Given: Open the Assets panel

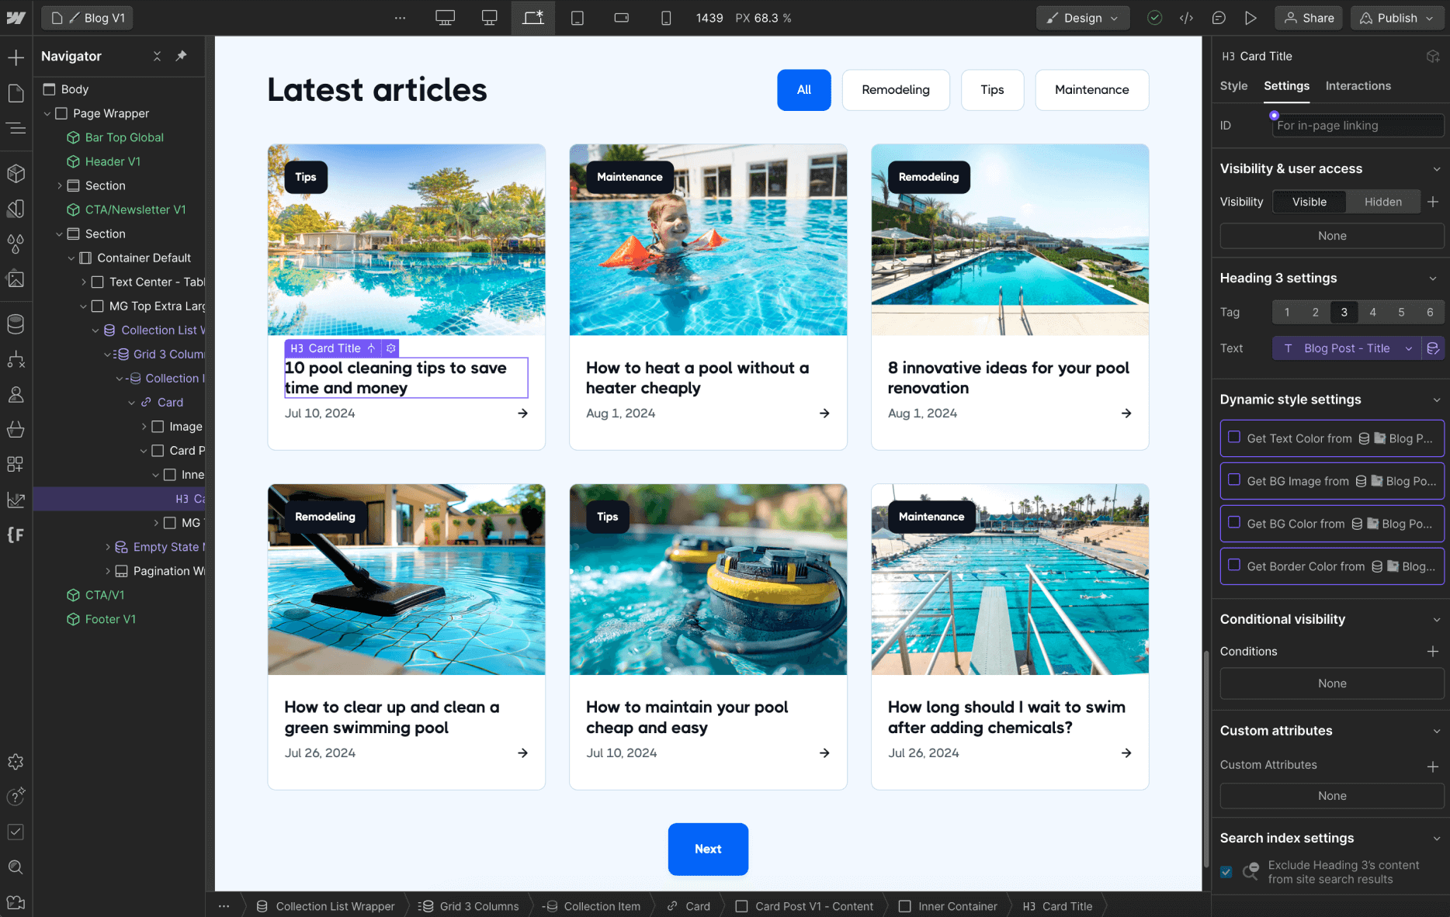Looking at the screenshot, I should (x=16, y=279).
